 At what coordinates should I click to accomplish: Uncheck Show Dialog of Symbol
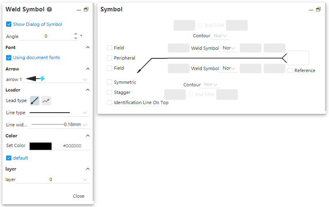tap(9, 24)
